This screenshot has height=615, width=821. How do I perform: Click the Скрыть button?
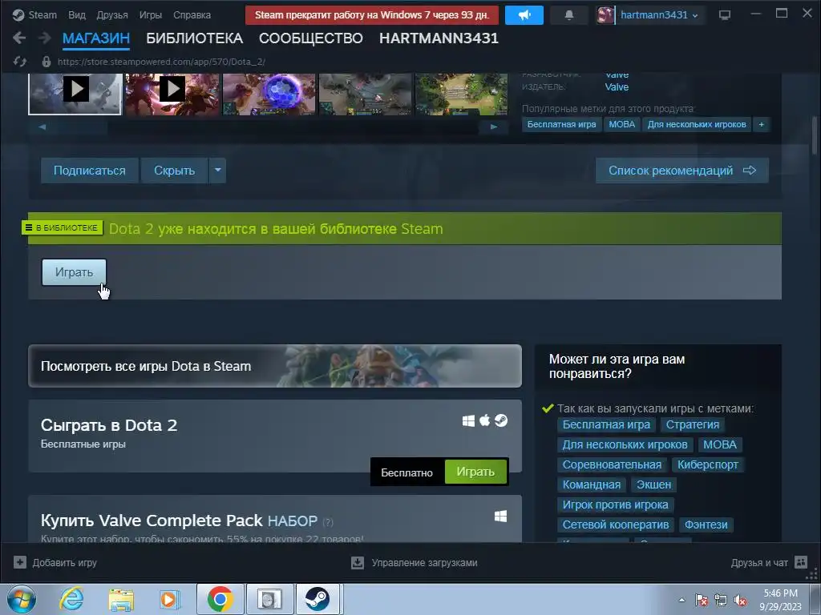[x=174, y=171]
